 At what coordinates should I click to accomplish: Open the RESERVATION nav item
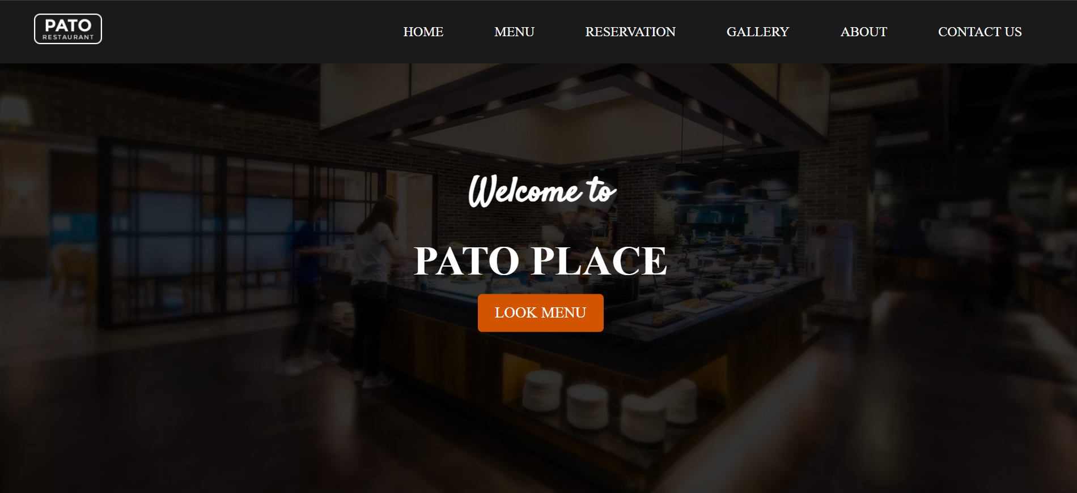click(630, 32)
